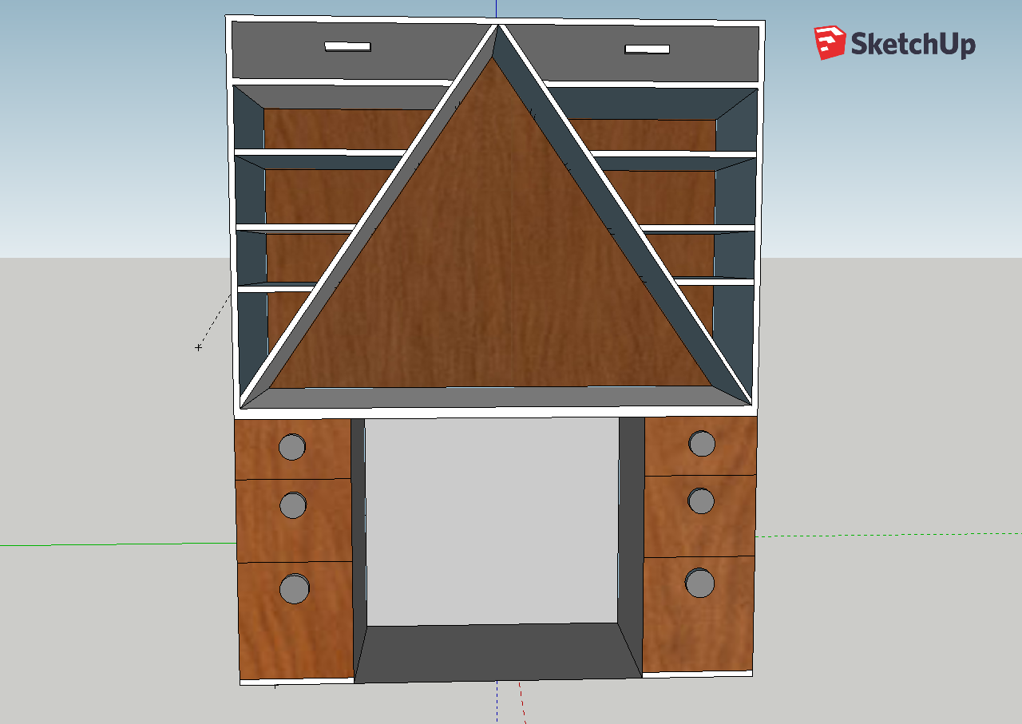Select the bottom knob on right drawer stack
This screenshot has width=1022, height=724.
(700, 583)
